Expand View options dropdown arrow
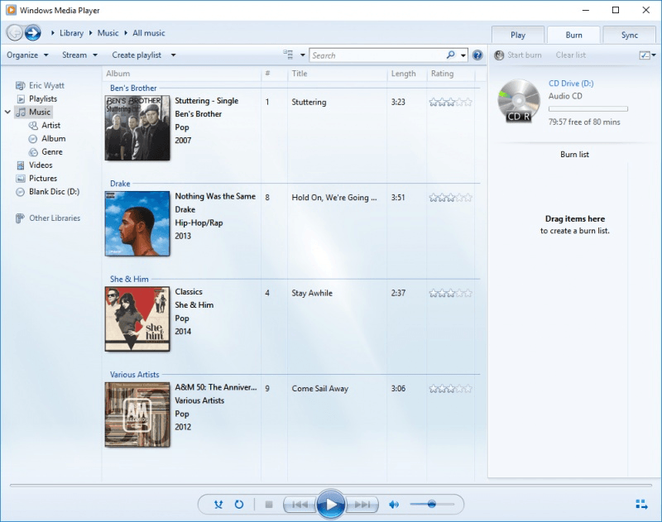This screenshot has height=522, width=662. pos(302,55)
